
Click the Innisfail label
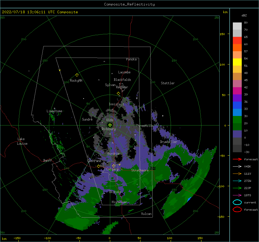(x=116, y=104)
